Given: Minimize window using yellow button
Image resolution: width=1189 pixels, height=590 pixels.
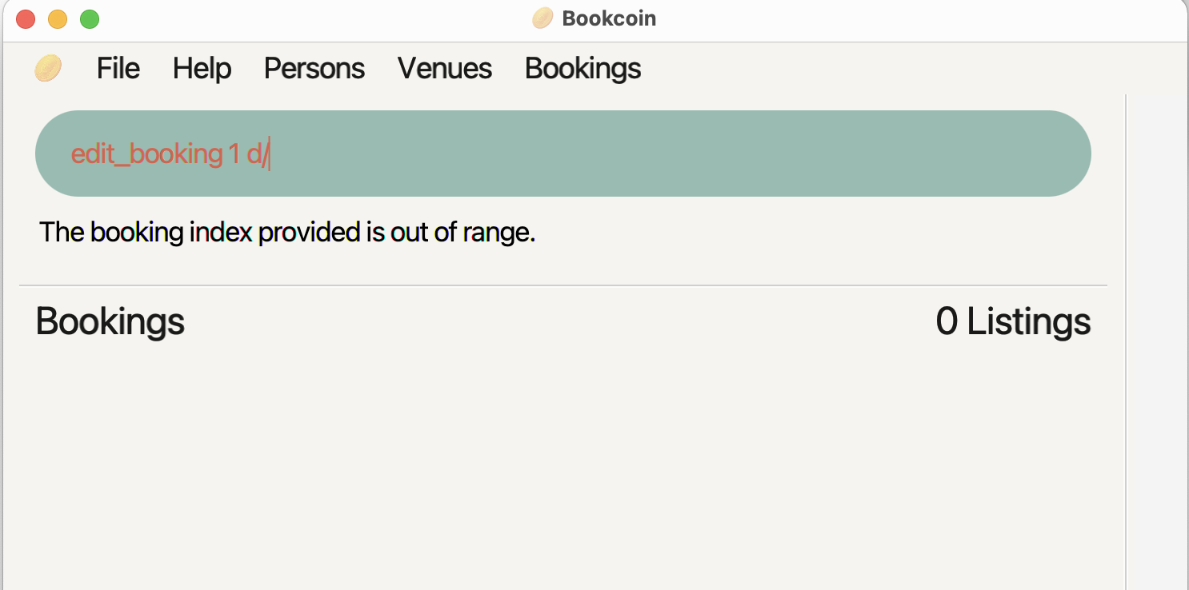Looking at the screenshot, I should coord(58,18).
